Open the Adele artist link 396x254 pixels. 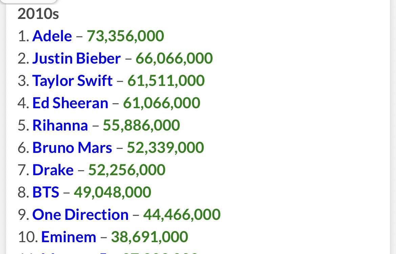[52, 36]
